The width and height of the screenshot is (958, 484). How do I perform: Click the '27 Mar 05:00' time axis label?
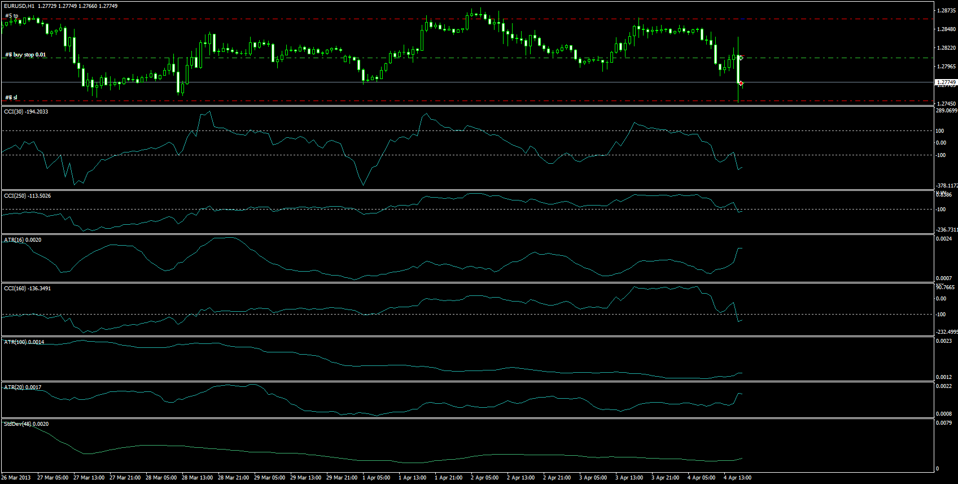53,478
